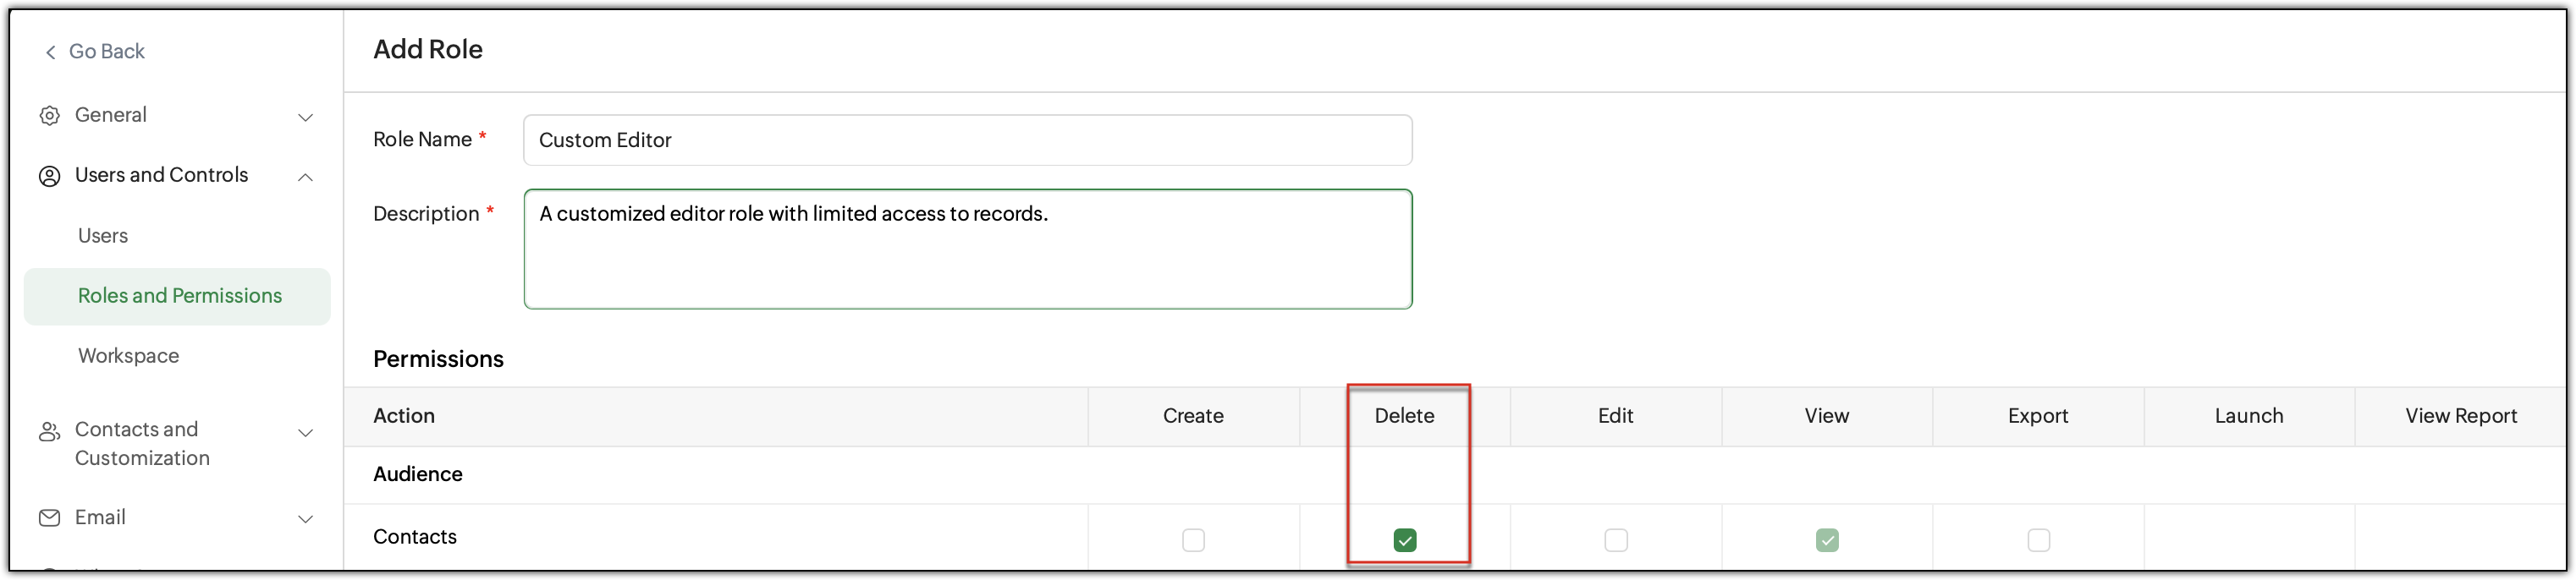Enable Edit permission for Contacts
The image size is (2576, 580).
coord(1615,540)
